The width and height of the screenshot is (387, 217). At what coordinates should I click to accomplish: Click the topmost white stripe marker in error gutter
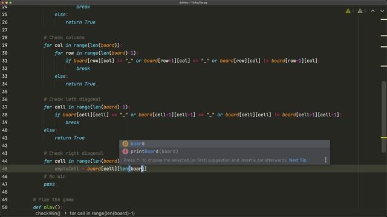(383, 19)
